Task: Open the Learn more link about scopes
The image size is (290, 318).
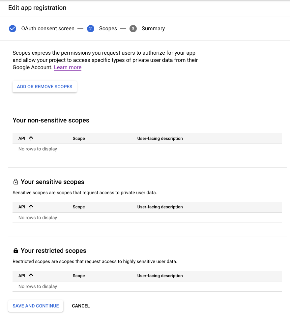Action: 68,67
